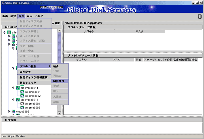Image resolution: width=204 pixels, height=139 pixels.
Task: Select volsingle002 in the tree
Action: coord(33,96)
